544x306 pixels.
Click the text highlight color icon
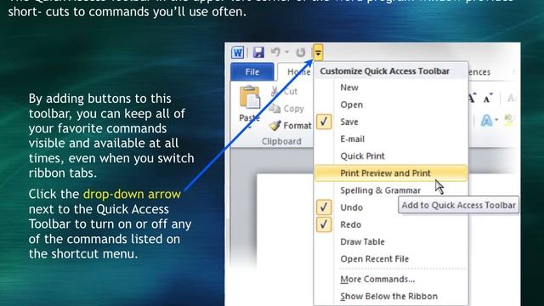508,121
